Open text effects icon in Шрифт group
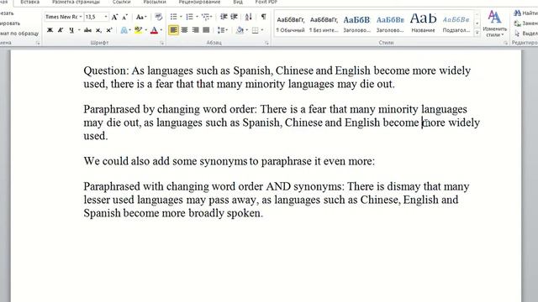Screen dimensions: 538x302 point(124,30)
